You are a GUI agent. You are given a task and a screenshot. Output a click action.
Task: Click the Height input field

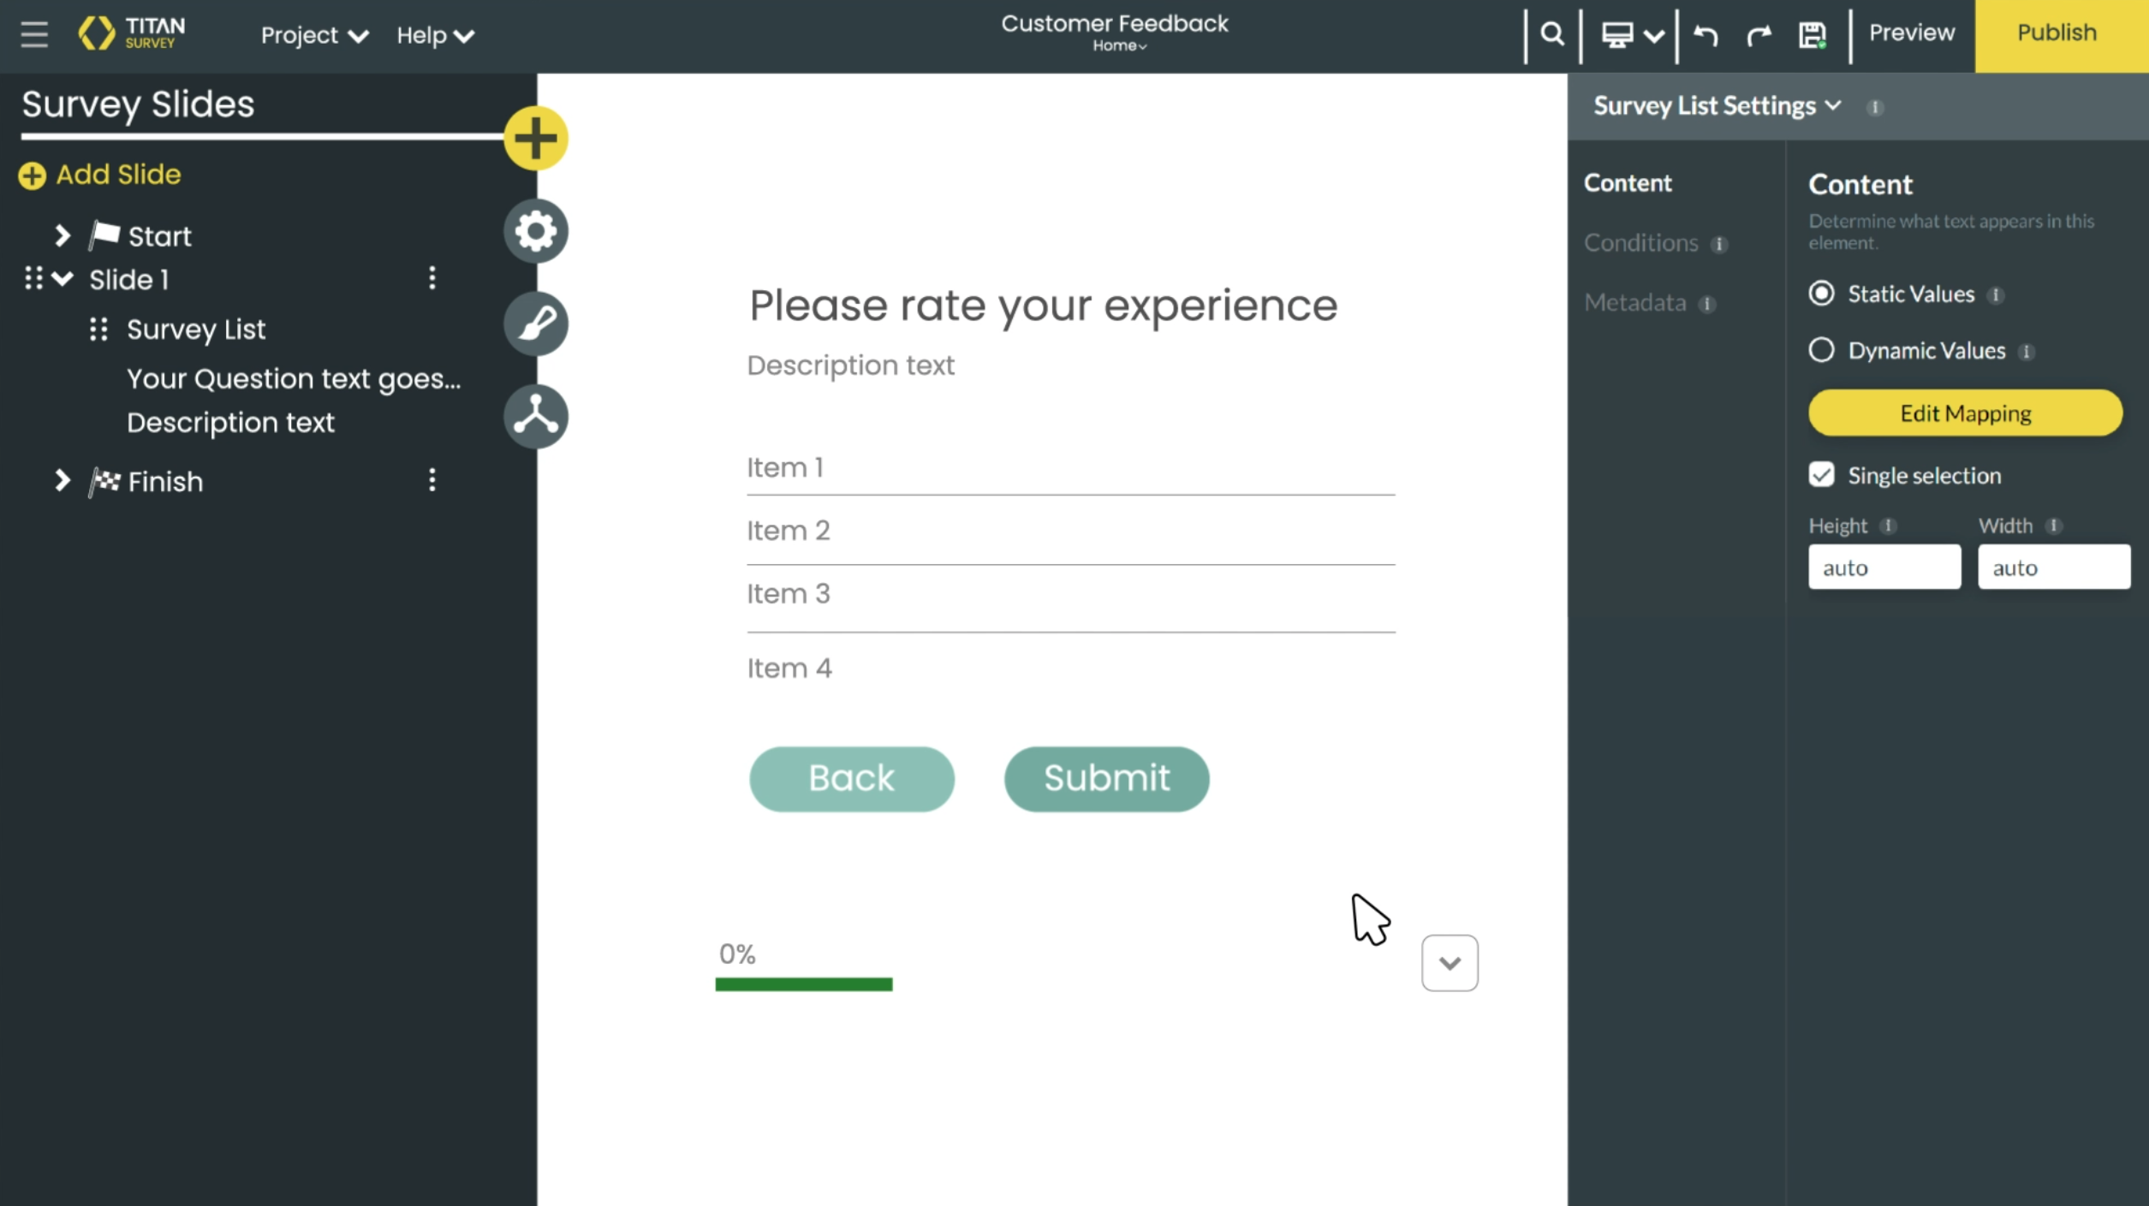click(1884, 567)
